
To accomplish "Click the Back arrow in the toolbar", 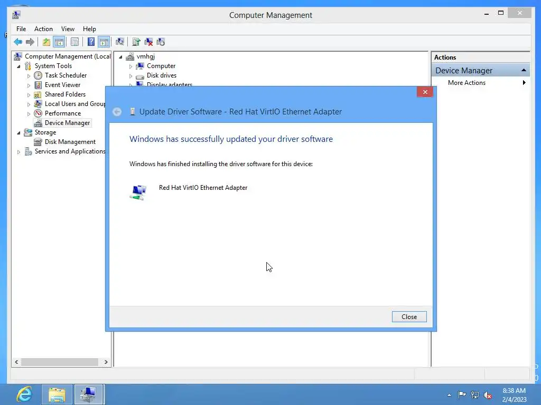I will pyautogui.click(x=18, y=42).
